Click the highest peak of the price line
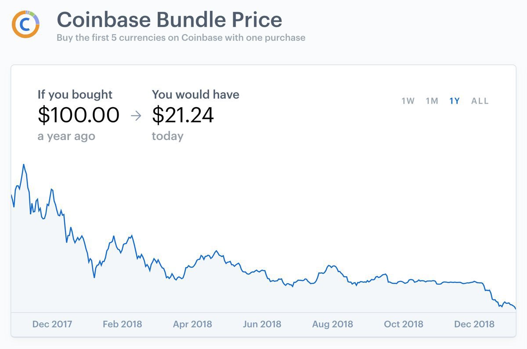The image size is (527, 349). pyautogui.click(x=23, y=165)
